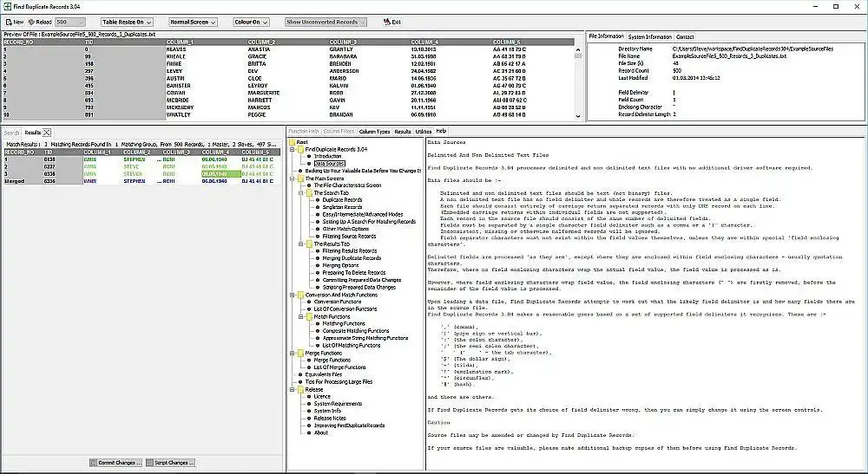This screenshot has width=868, height=474.
Task: Click the Commit Changes button
Action: point(116,463)
